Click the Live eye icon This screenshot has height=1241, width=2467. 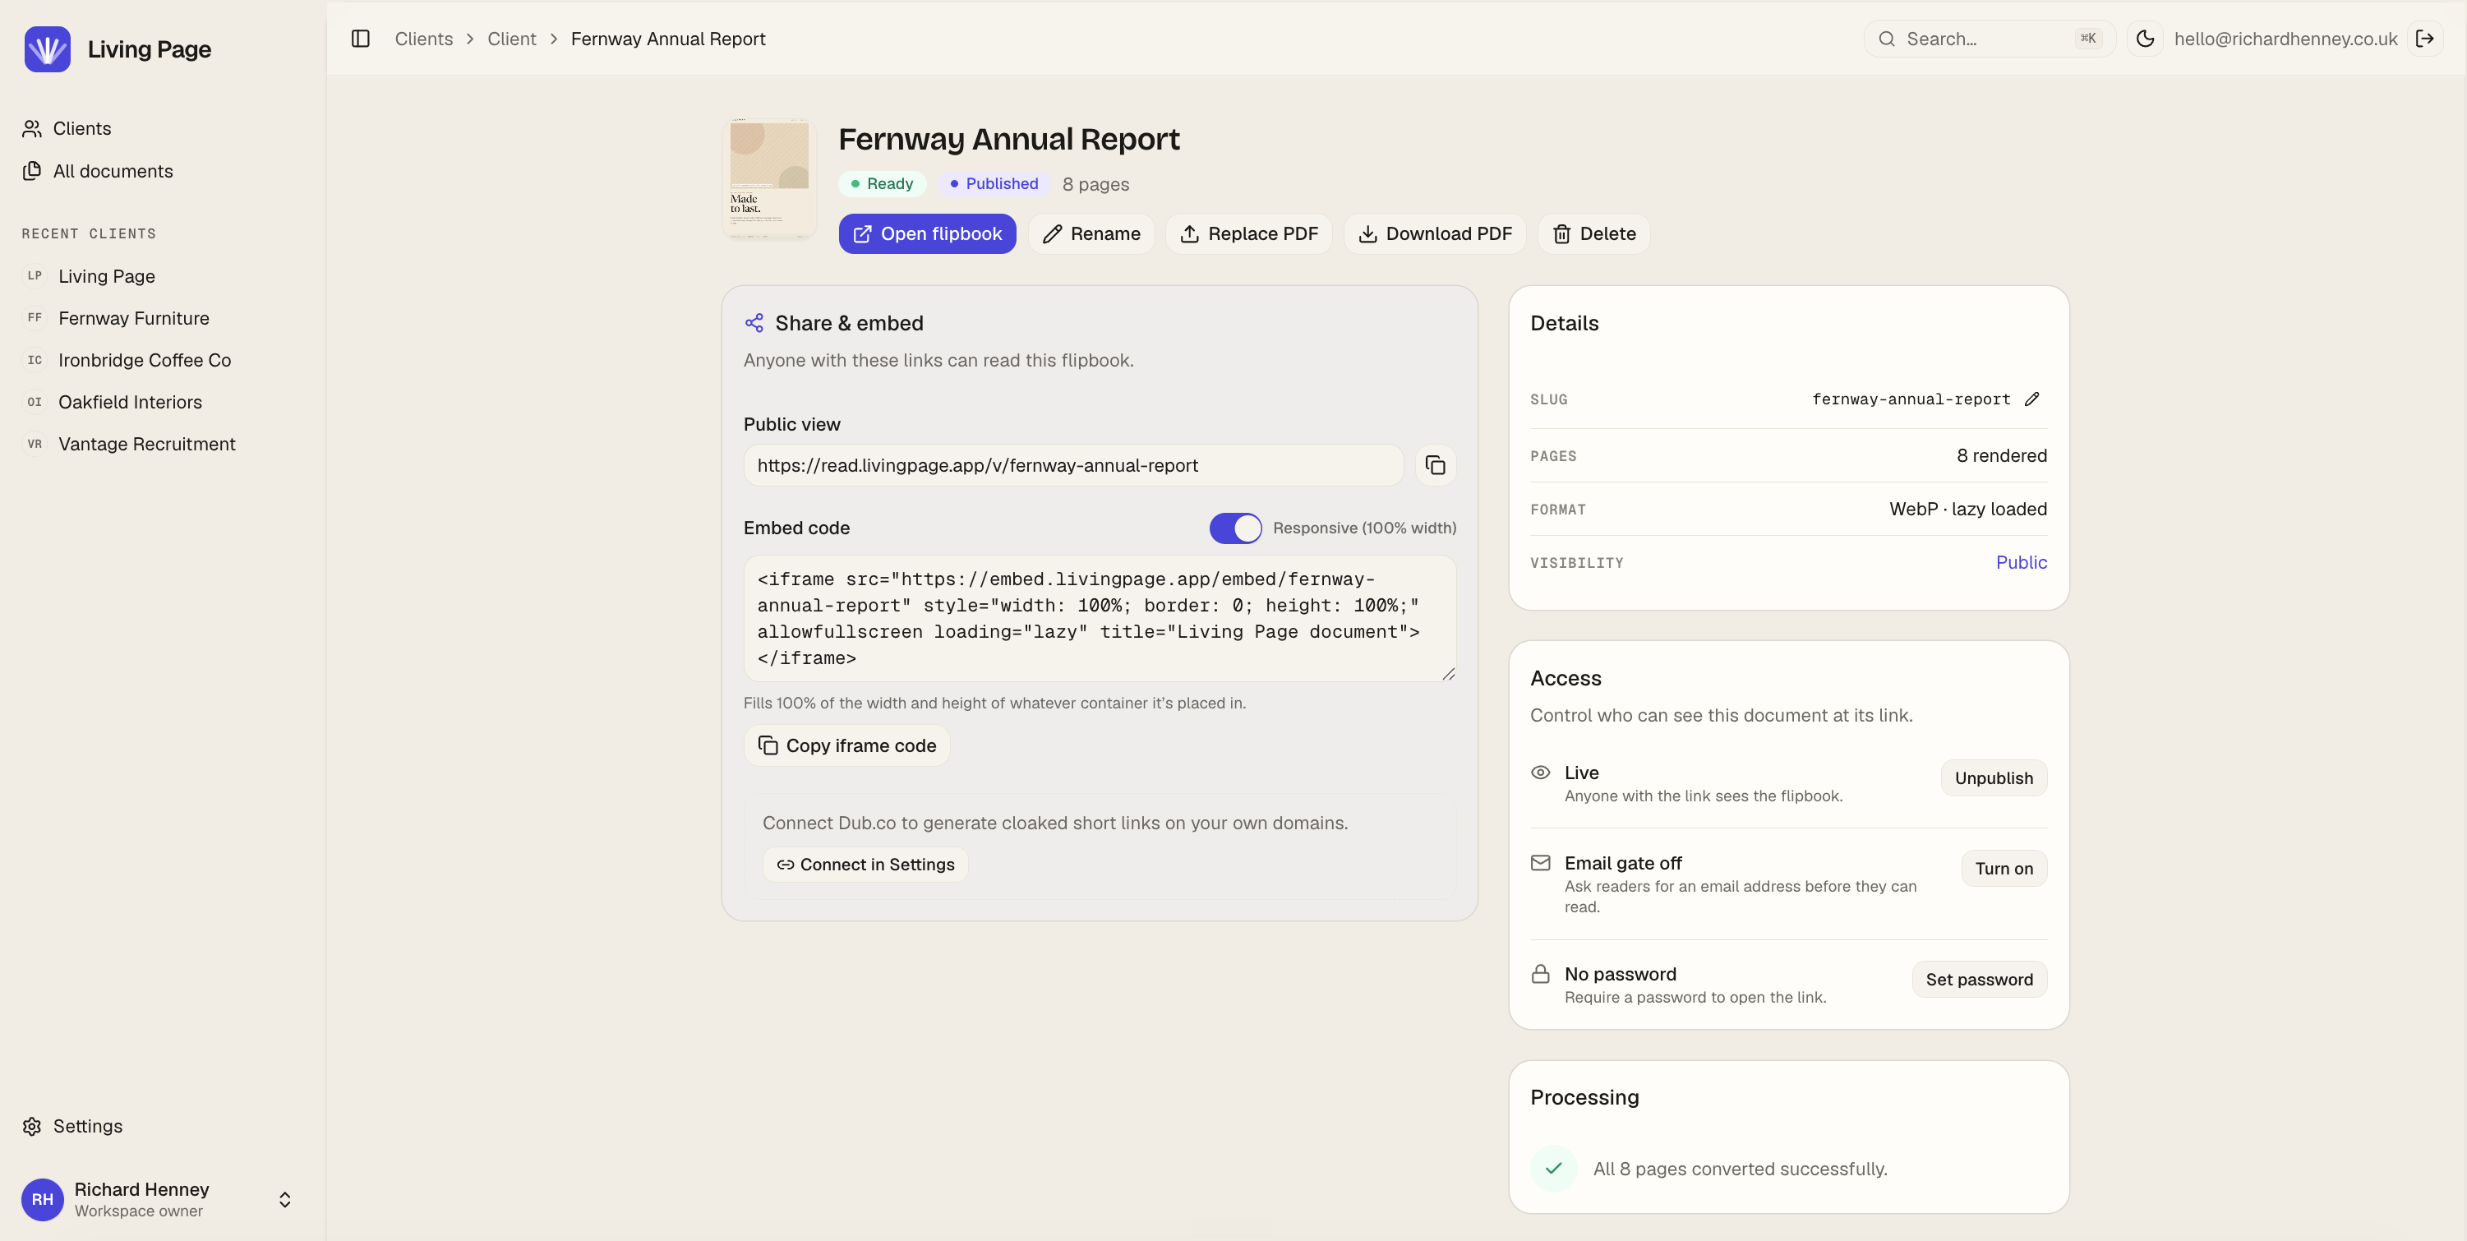tap(1540, 772)
